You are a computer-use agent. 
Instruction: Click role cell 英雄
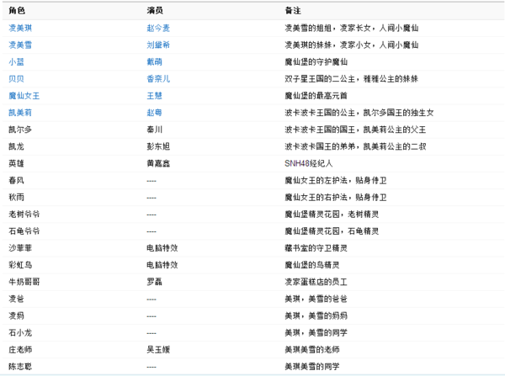(17, 163)
